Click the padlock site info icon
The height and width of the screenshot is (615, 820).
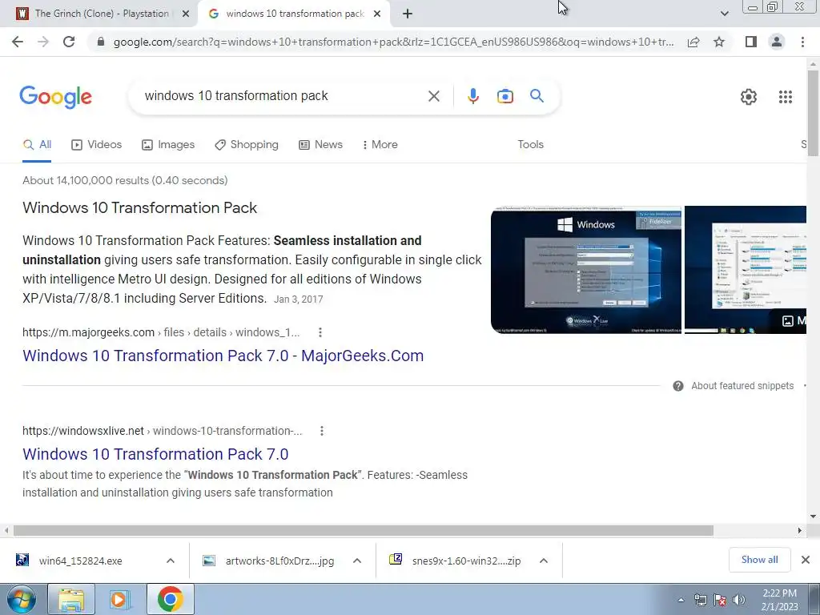click(101, 42)
